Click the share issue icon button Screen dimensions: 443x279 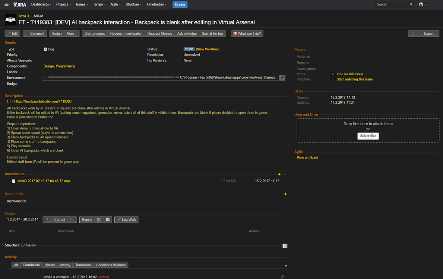[x=412, y=34]
